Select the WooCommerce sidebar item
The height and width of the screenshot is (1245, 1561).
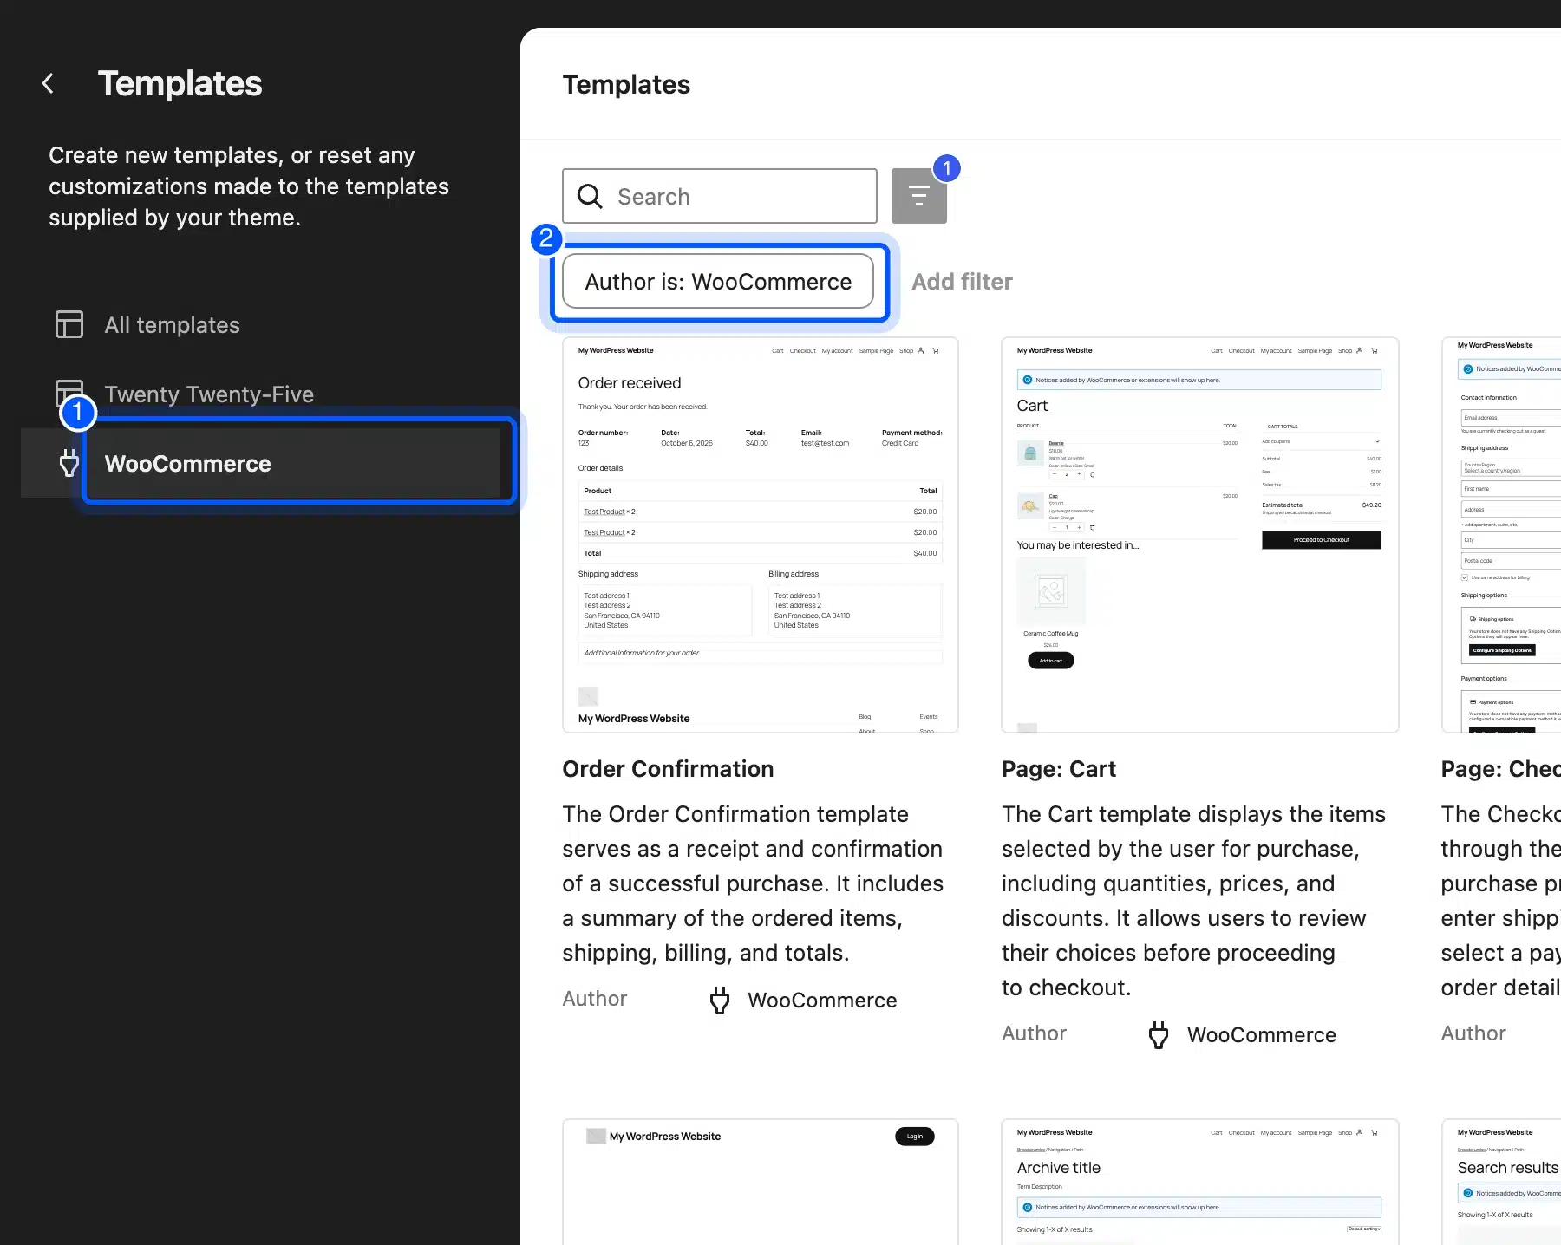pos(260,462)
